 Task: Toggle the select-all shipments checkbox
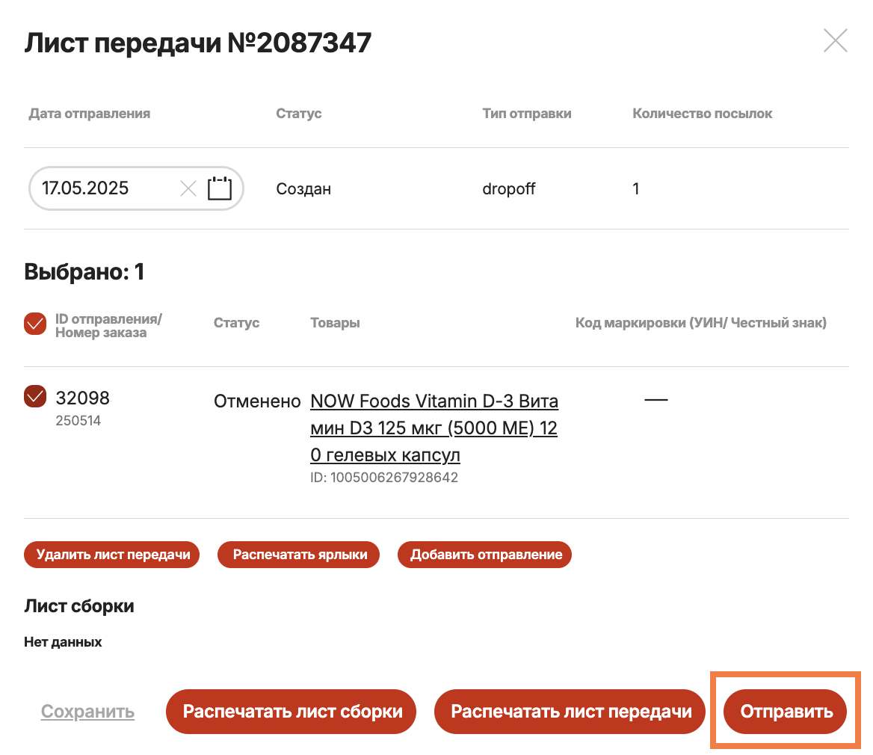coord(35,324)
